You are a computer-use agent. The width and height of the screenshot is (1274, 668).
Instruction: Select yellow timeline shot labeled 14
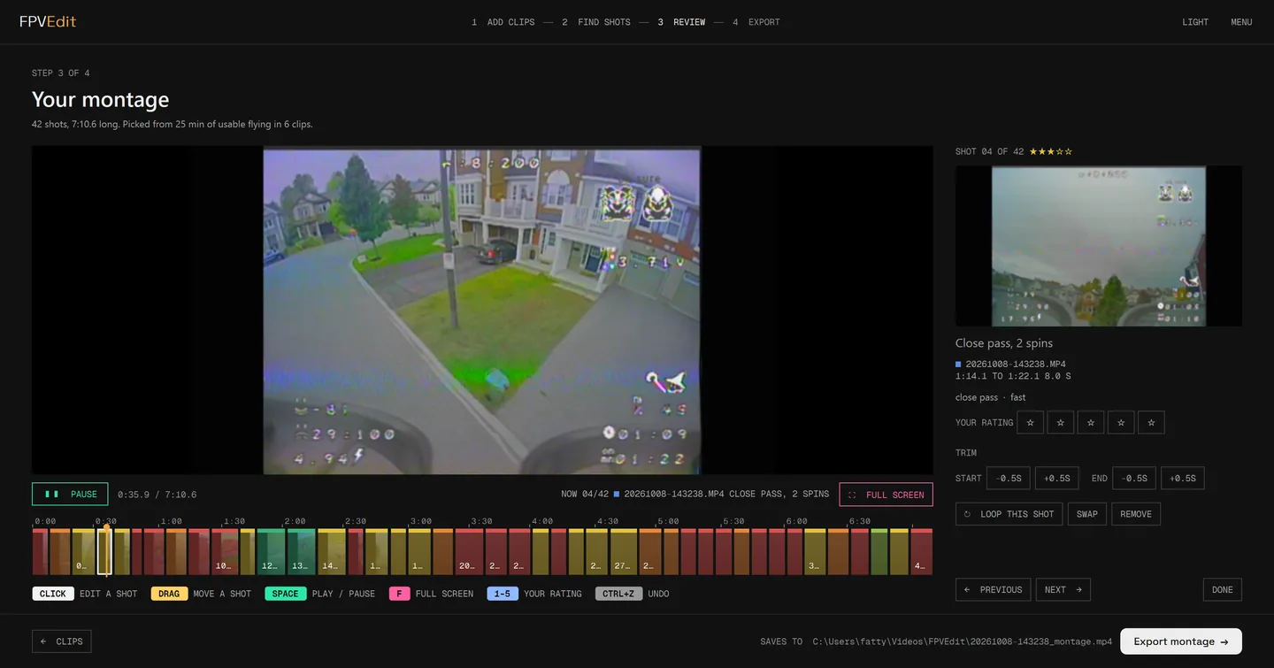click(x=331, y=552)
